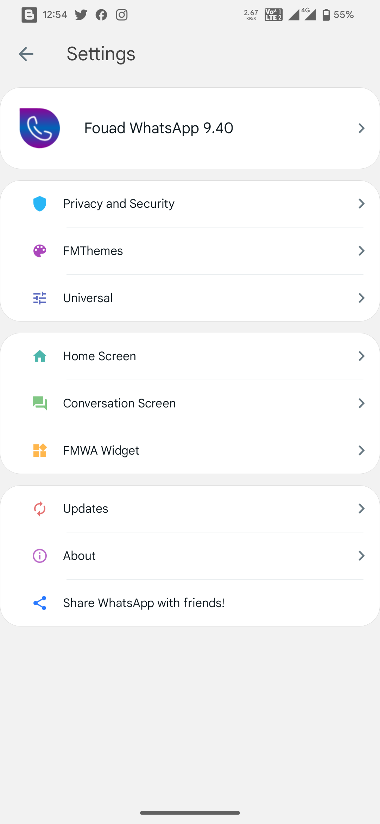Screen dimensions: 380x824
Task: Tap the info circle About icon
Action: point(40,556)
